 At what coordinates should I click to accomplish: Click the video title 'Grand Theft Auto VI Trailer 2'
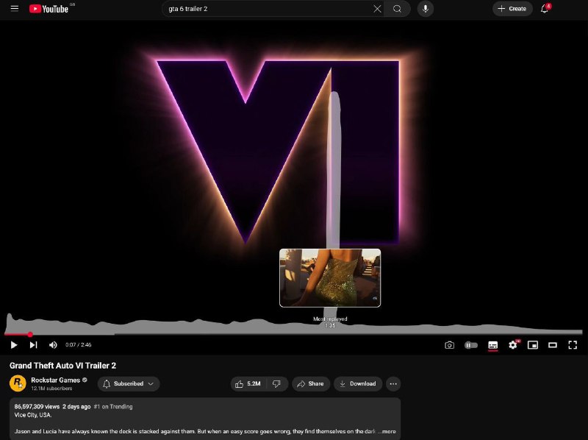(x=63, y=366)
